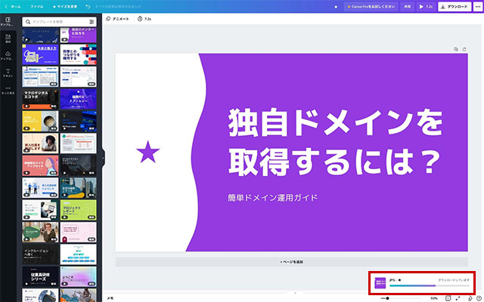The width and height of the screenshot is (484, 302).
Task: Click the template search field
Action: [x=59, y=22]
